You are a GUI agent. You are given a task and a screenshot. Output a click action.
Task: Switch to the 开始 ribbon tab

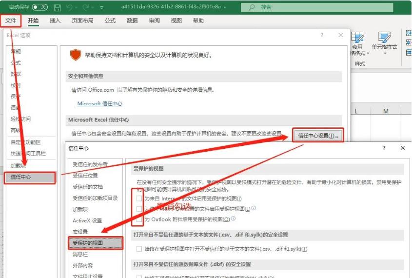tap(33, 20)
